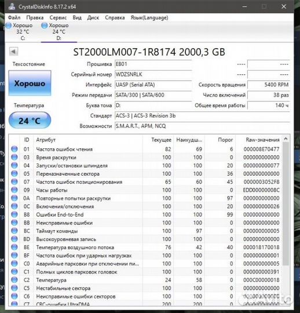Click the rotation speed value 5400 RPM
Screen dimensions: 300x313
pos(269,85)
